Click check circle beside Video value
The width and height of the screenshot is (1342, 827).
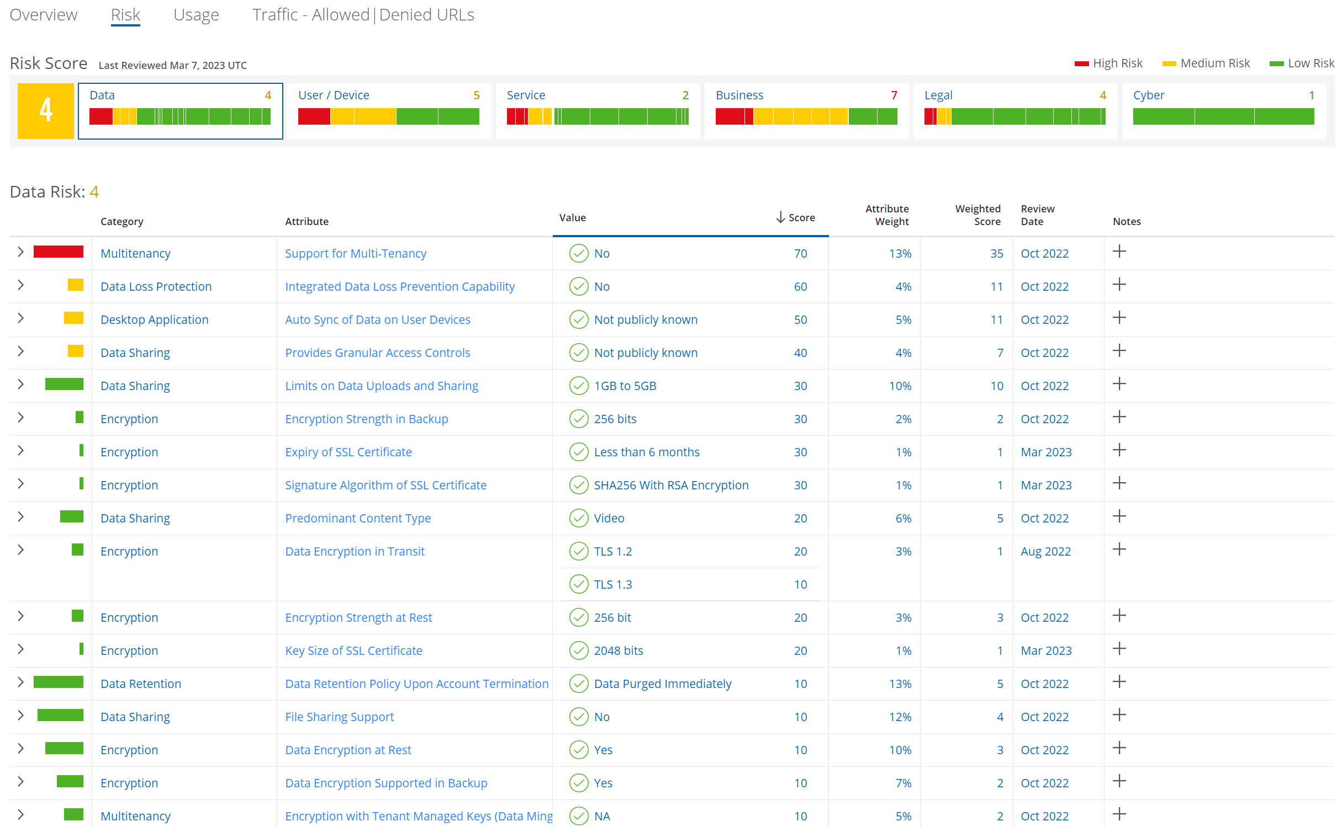point(578,518)
